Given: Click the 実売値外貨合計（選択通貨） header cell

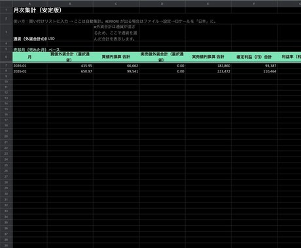Looking at the screenshot, I should [162, 57].
